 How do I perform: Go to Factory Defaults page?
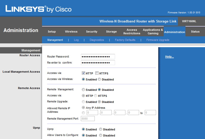tap(125, 40)
